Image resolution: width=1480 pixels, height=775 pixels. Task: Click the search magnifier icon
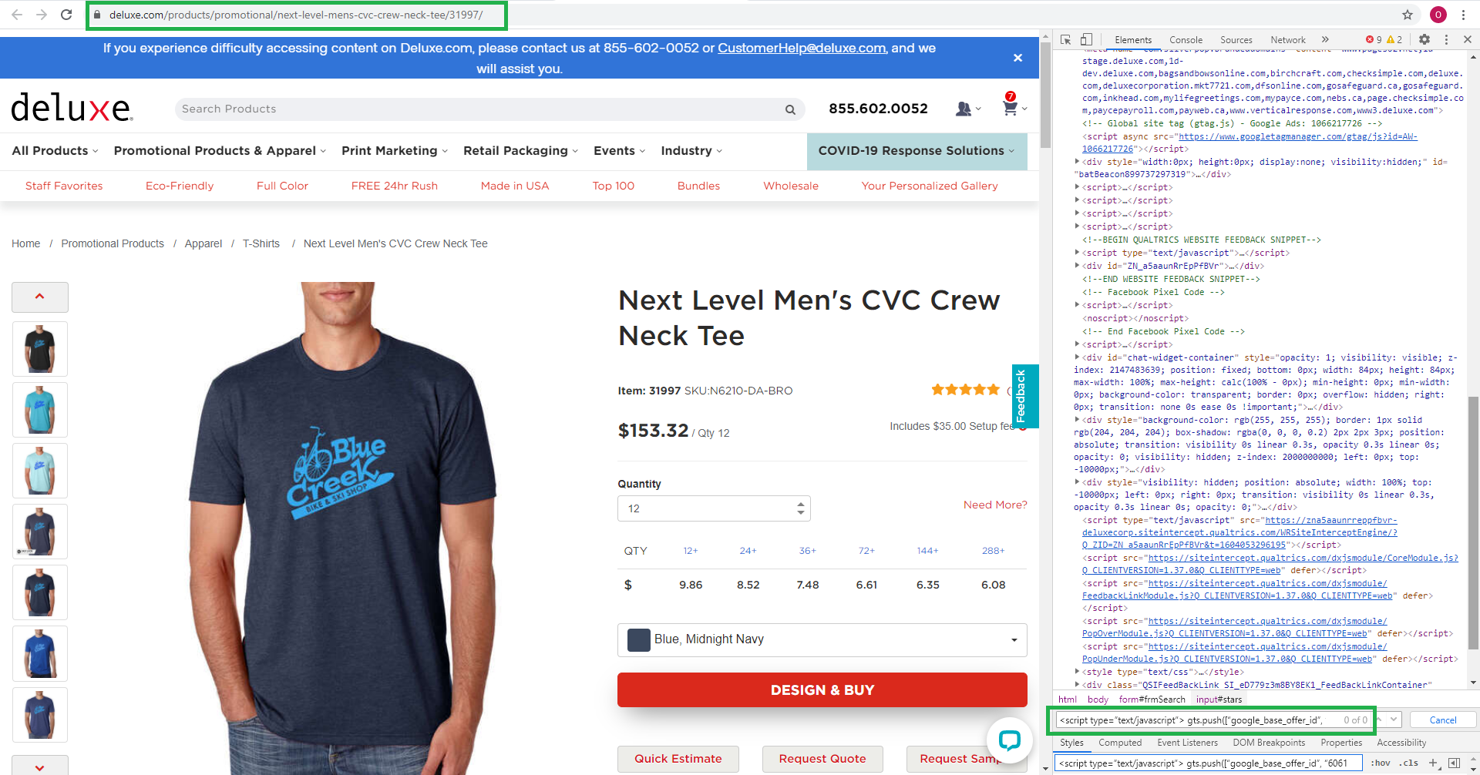pos(790,109)
